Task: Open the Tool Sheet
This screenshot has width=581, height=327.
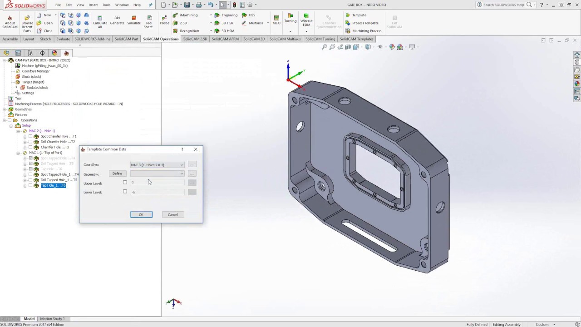Action: click(148, 22)
